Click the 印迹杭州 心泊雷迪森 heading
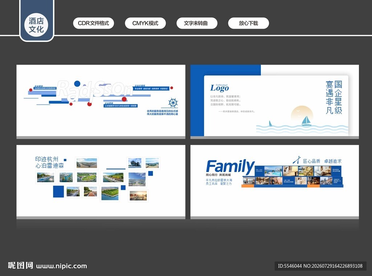The image size is (372, 276). click(49, 162)
